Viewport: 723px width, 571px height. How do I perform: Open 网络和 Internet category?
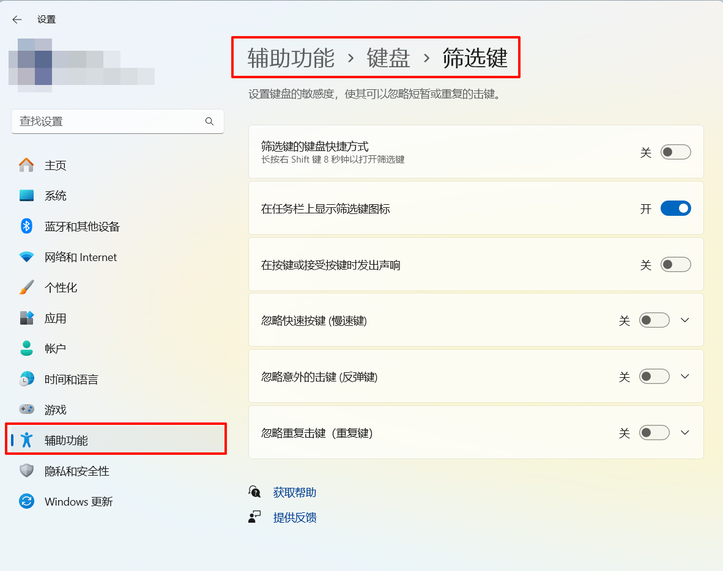tap(117, 257)
